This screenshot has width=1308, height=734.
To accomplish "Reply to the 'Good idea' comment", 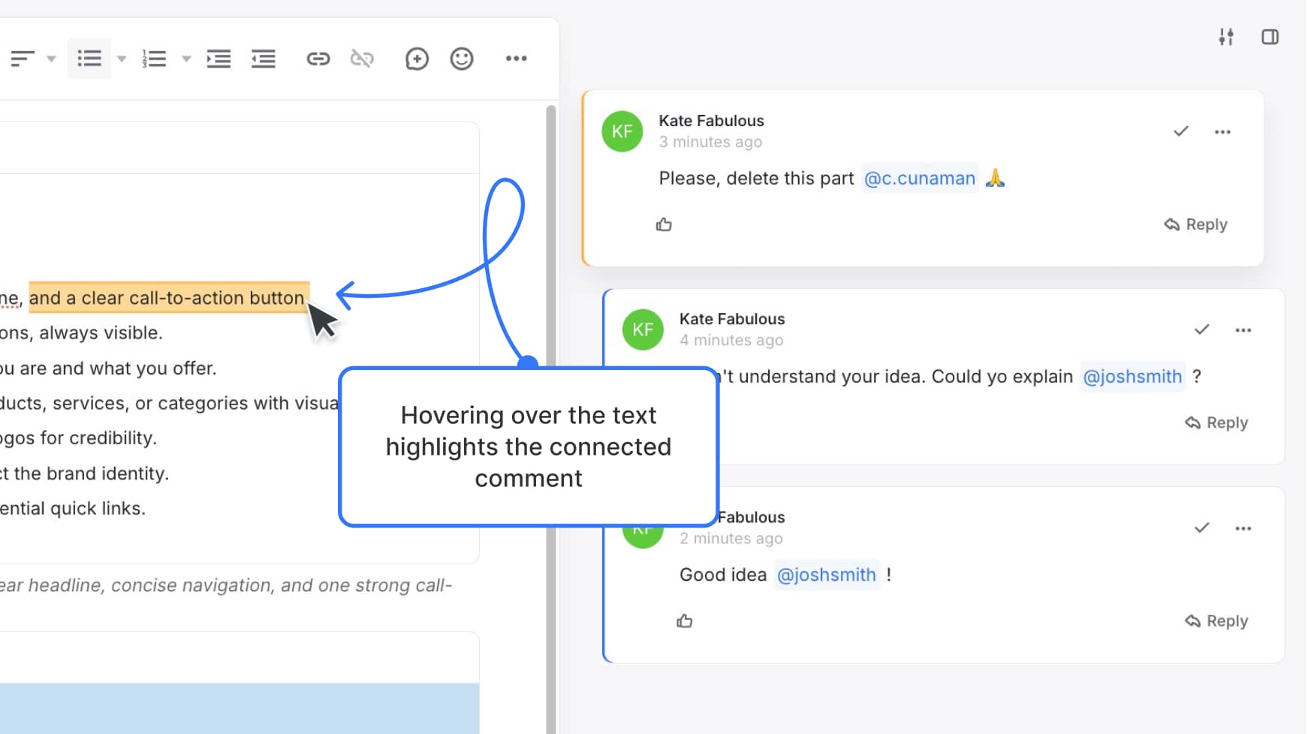I will pos(1216,621).
